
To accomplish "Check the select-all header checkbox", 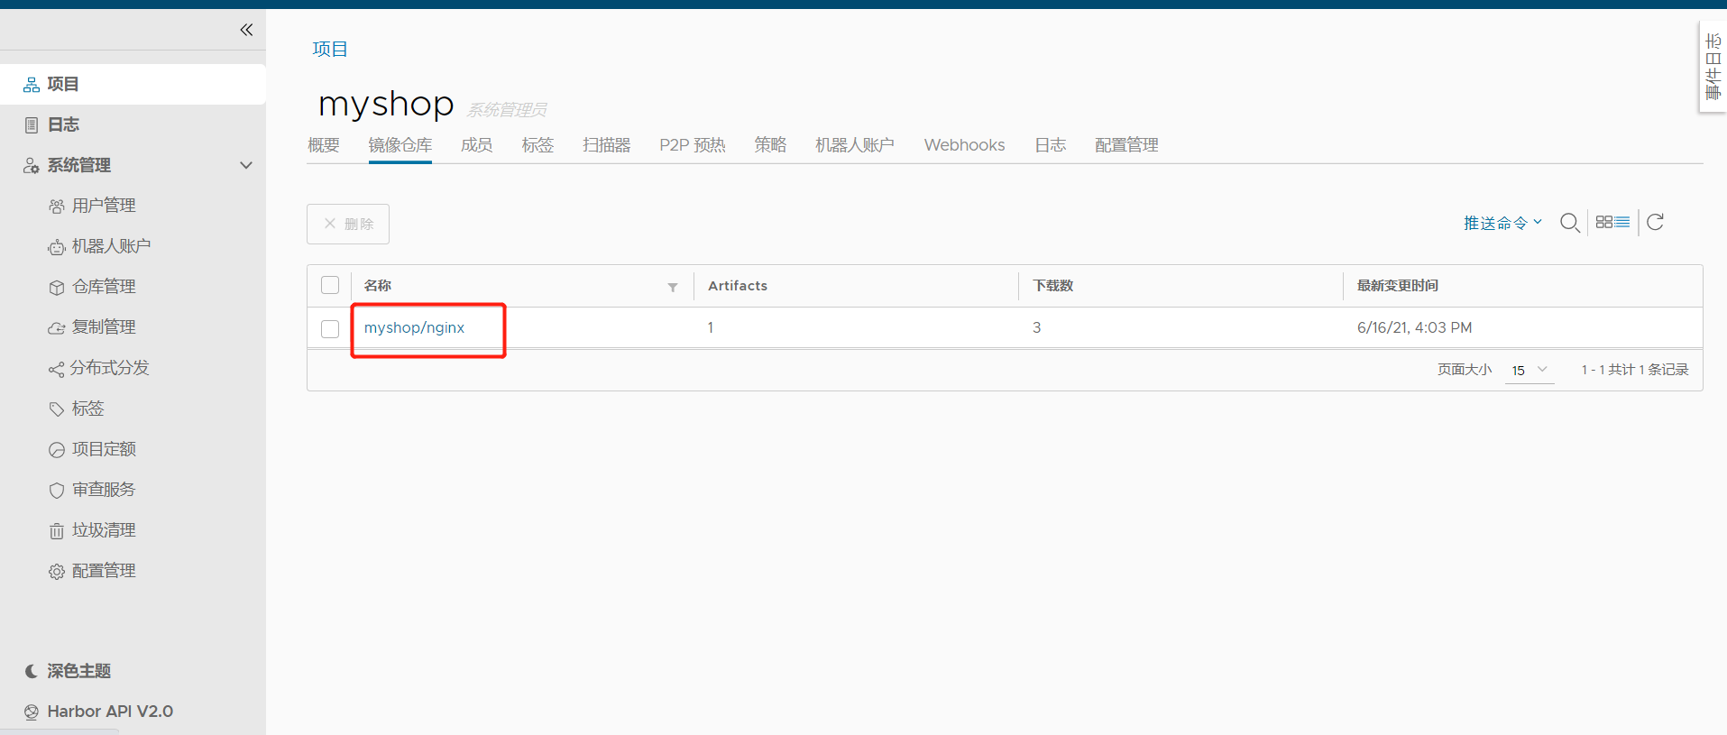I will pyautogui.click(x=330, y=285).
